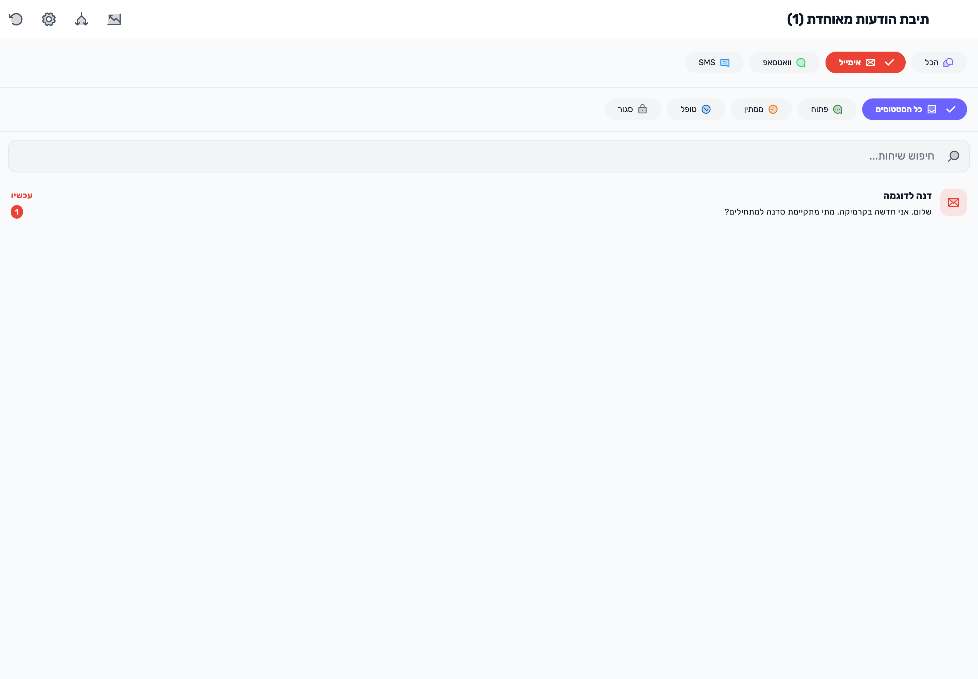Filter by פתוח status
978x679 pixels.
(827, 109)
